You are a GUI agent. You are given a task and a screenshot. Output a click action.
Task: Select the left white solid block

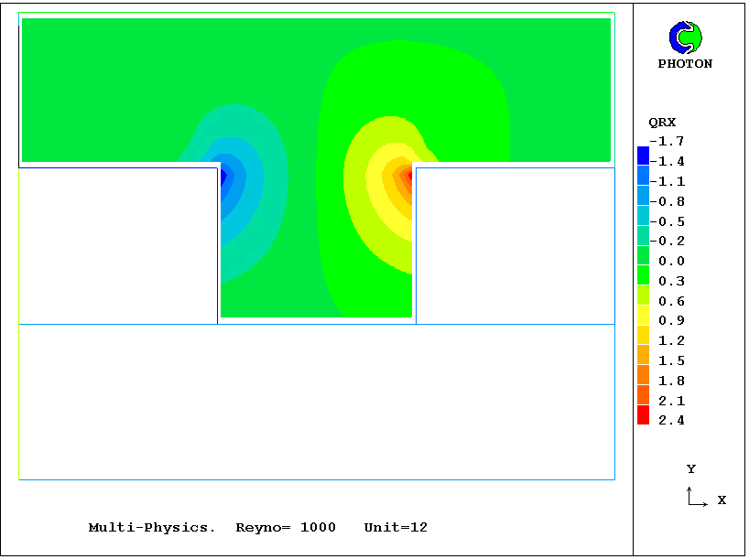click(x=118, y=245)
